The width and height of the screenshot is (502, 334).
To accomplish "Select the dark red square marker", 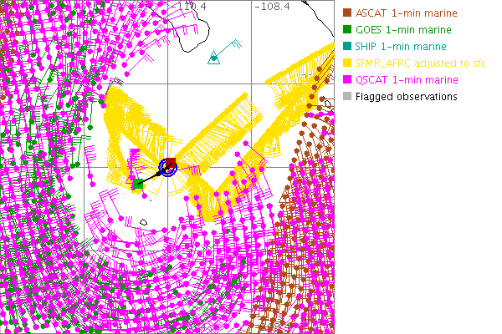I will (171, 163).
